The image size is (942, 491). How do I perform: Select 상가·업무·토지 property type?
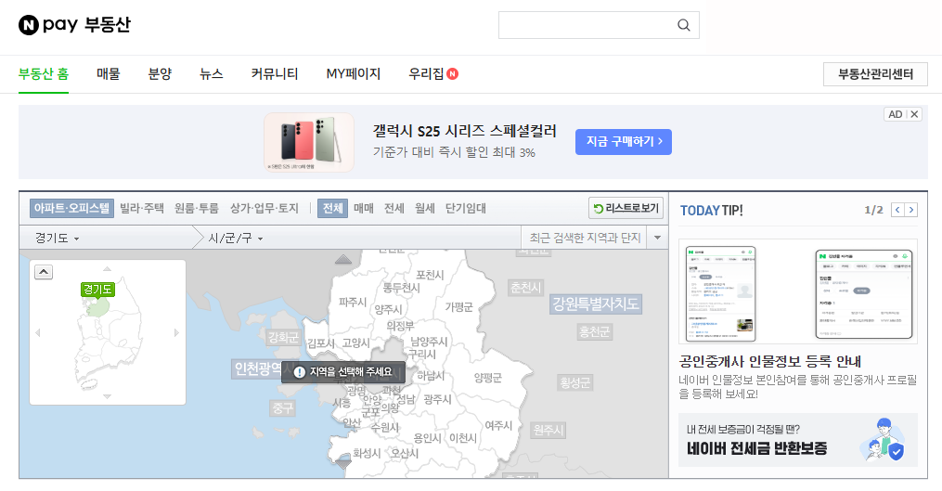(x=265, y=208)
